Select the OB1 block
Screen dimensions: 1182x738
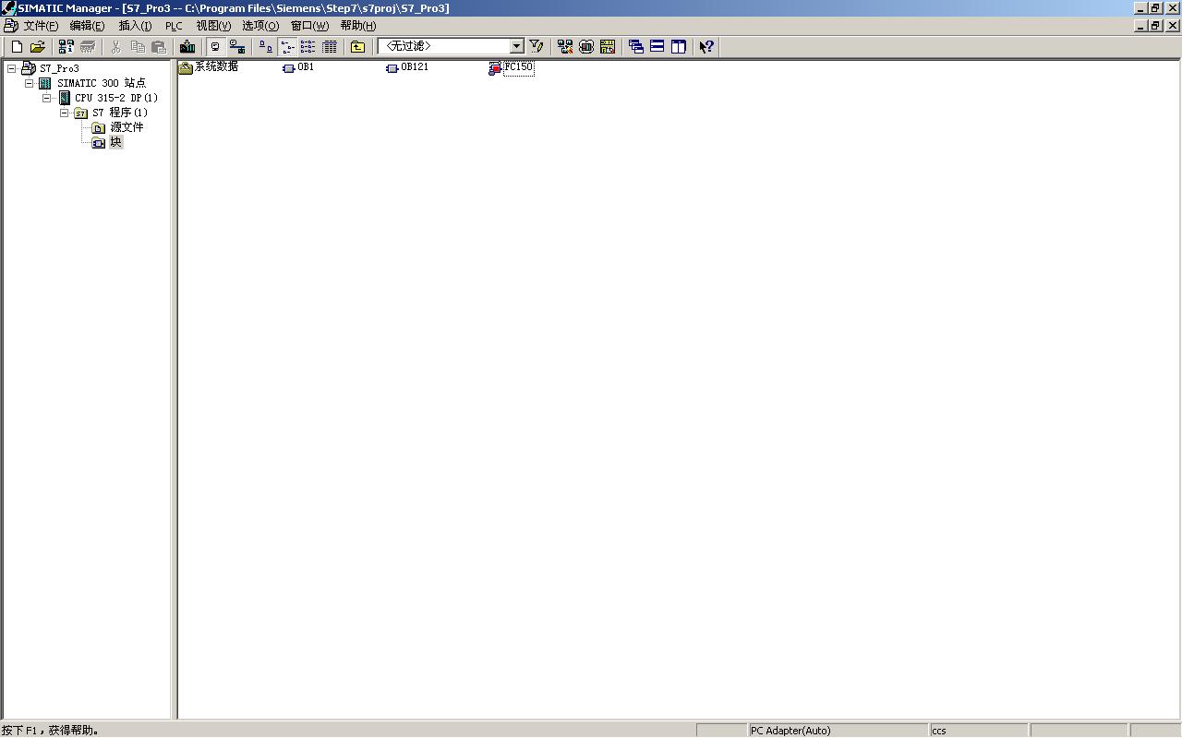306,66
